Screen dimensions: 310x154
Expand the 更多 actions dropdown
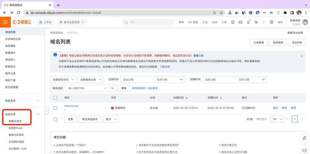pyautogui.click(x=111, y=119)
